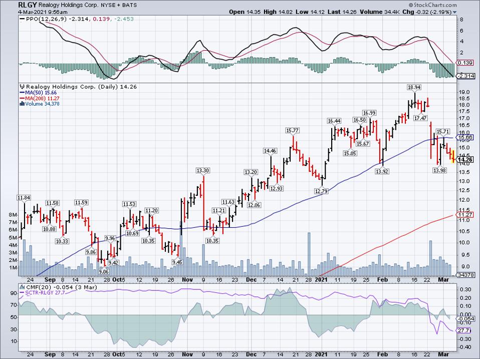The image size is (480, 359).
Task: Click the StockCharts.com copyright link
Action: pyautogui.click(x=432, y=5)
